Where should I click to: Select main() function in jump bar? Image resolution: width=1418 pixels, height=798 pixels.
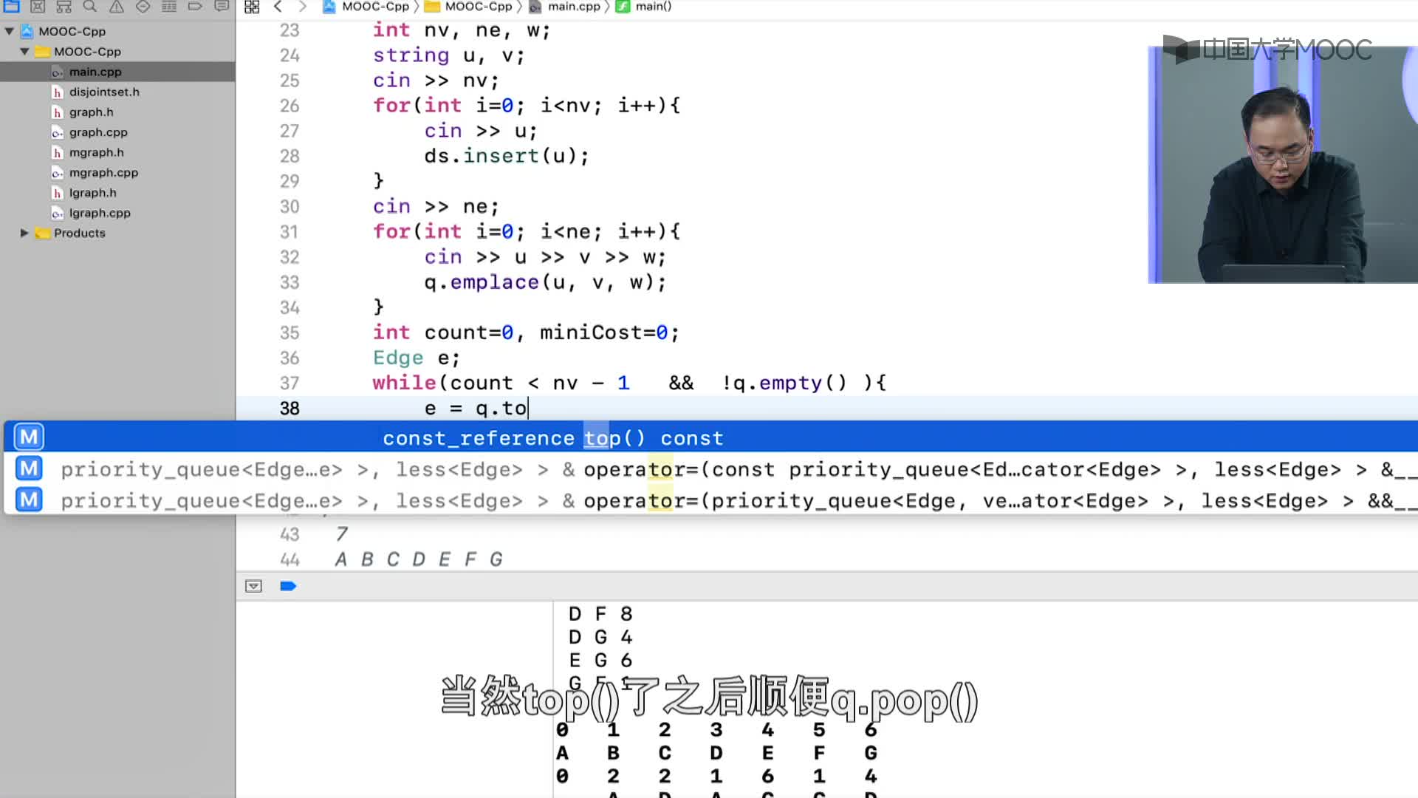[x=645, y=7]
